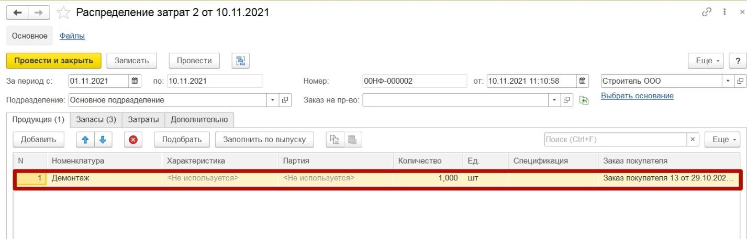747x239 pixels.
Task: Click the Провести button
Action: [x=194, y=61]
